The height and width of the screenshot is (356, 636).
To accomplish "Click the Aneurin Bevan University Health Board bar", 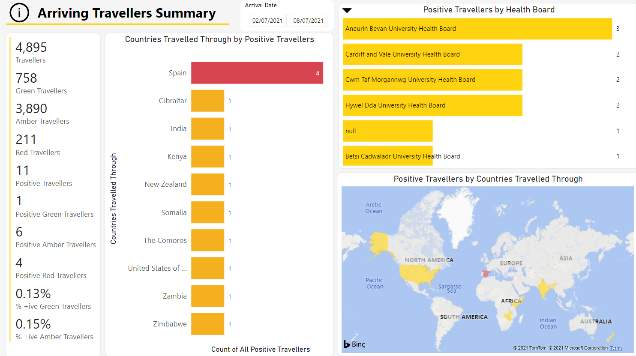I will click(x=477, y=29).
